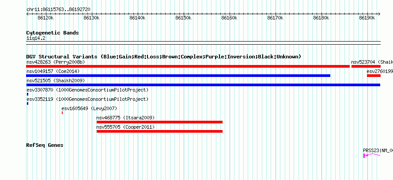Click the 86180k ruler label
Screen dimensions: 393x180
(x=321, y=18)
